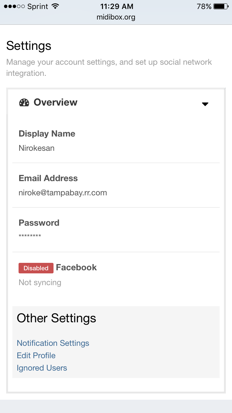Open the Display Name setting
This screenshot has width=232, height=413.
(x=47, y=134)
